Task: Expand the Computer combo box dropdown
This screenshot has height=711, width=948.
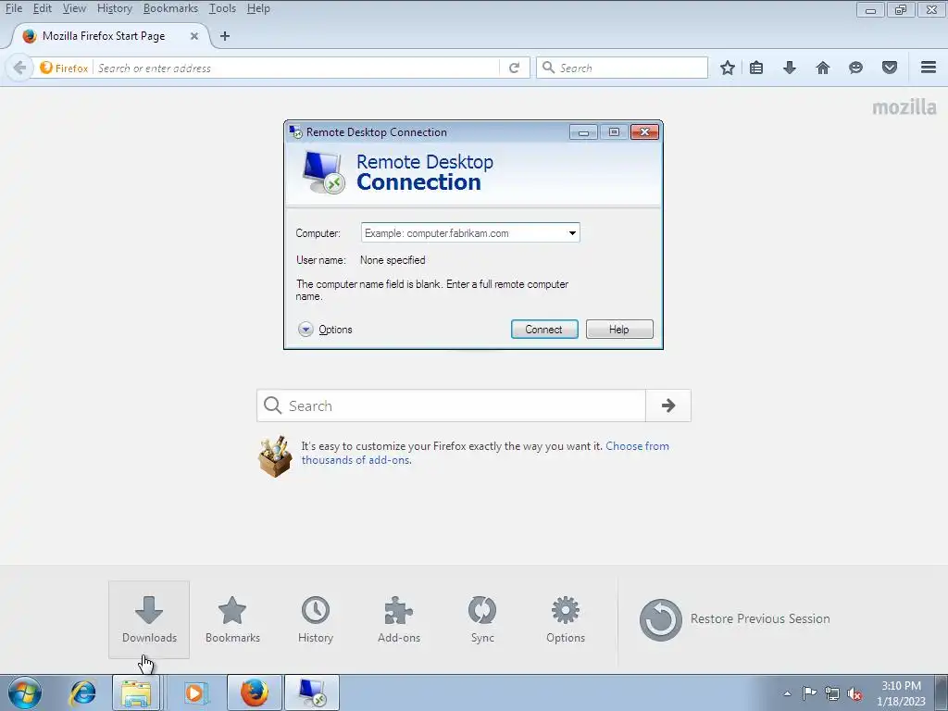Action: (572, 232)
